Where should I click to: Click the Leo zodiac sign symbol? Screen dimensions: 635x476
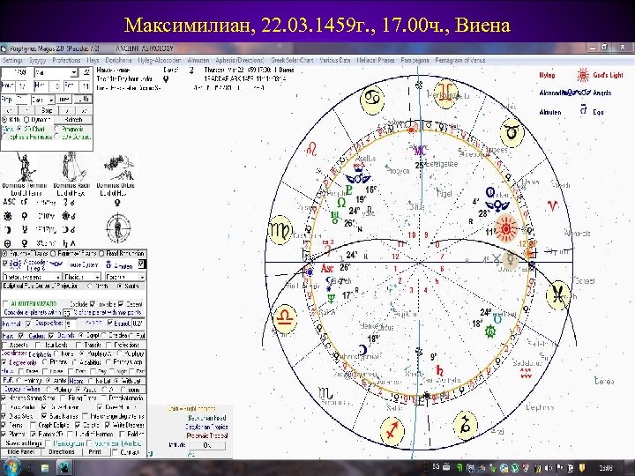311,149
